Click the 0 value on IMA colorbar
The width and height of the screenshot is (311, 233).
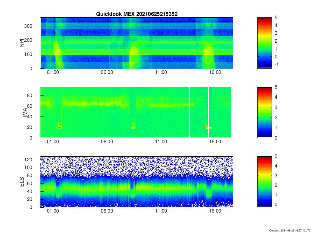[x=276, y=138]
